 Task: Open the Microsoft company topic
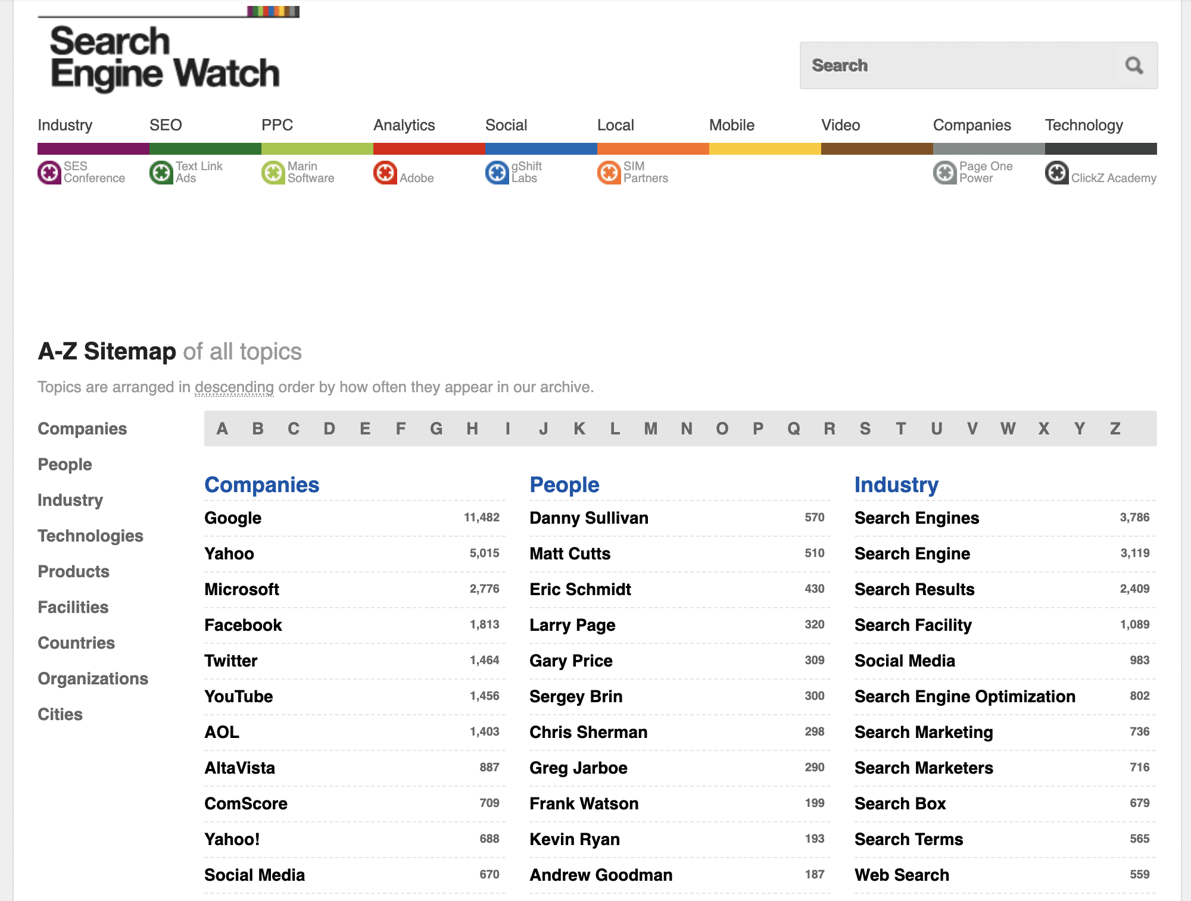[242, 589]
